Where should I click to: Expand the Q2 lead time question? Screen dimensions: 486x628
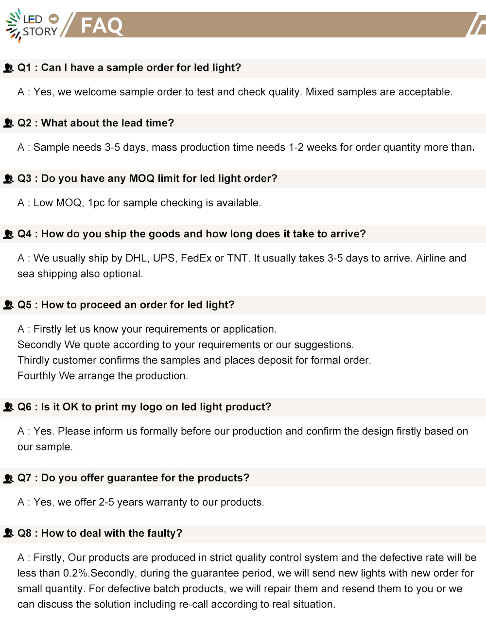pos(243,123)
